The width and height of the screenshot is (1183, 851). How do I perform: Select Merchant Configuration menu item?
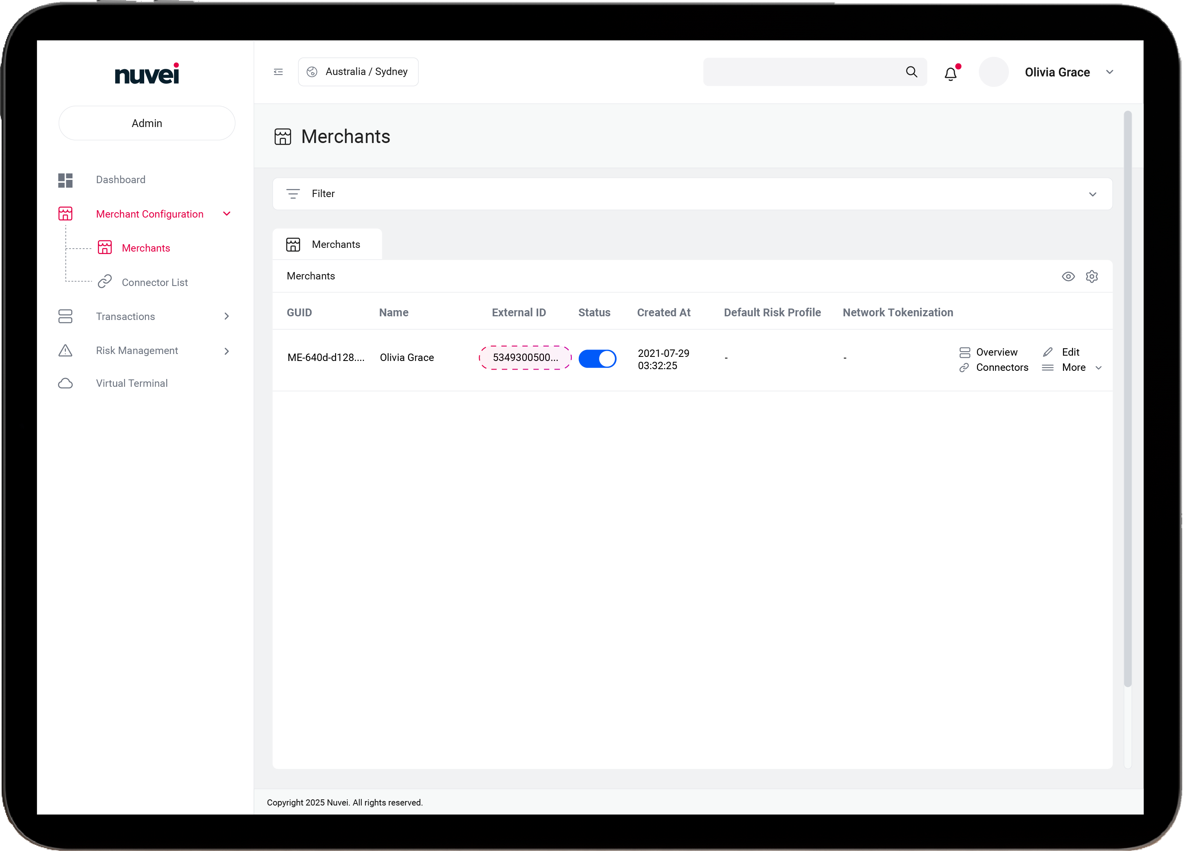click(150, 214)
